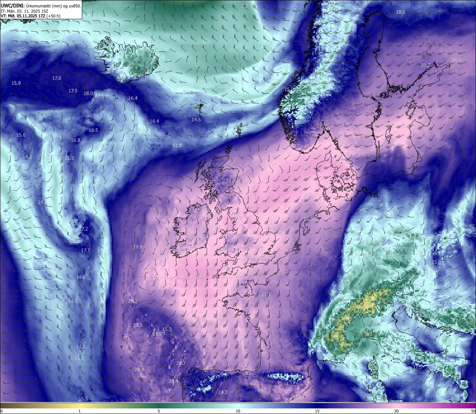Click the 13.8 value label on the map
The width and height of the screenshot is (476, 414).
pyautogui.click(x=40, y=186)
